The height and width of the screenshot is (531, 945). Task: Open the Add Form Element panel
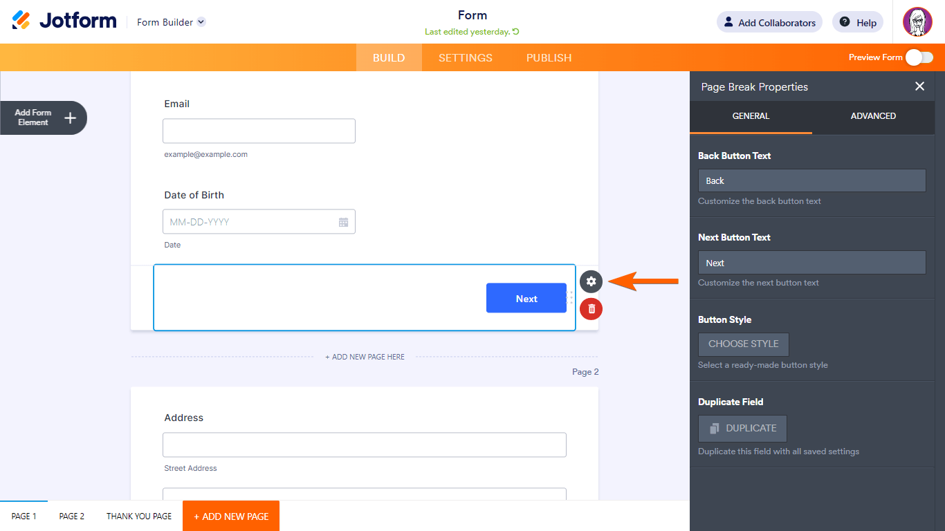tap(44, 118)
